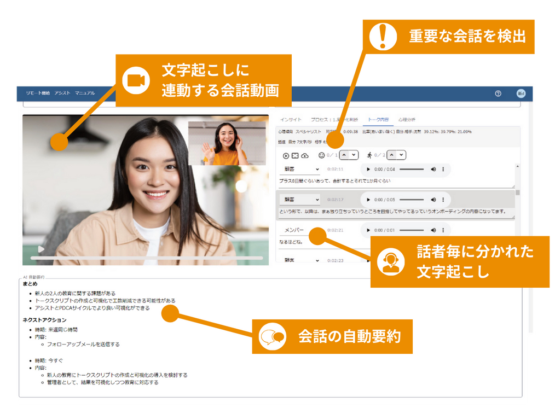
Task: Click the play-all icon in the transcript toolbar
Action: [285, 156]
